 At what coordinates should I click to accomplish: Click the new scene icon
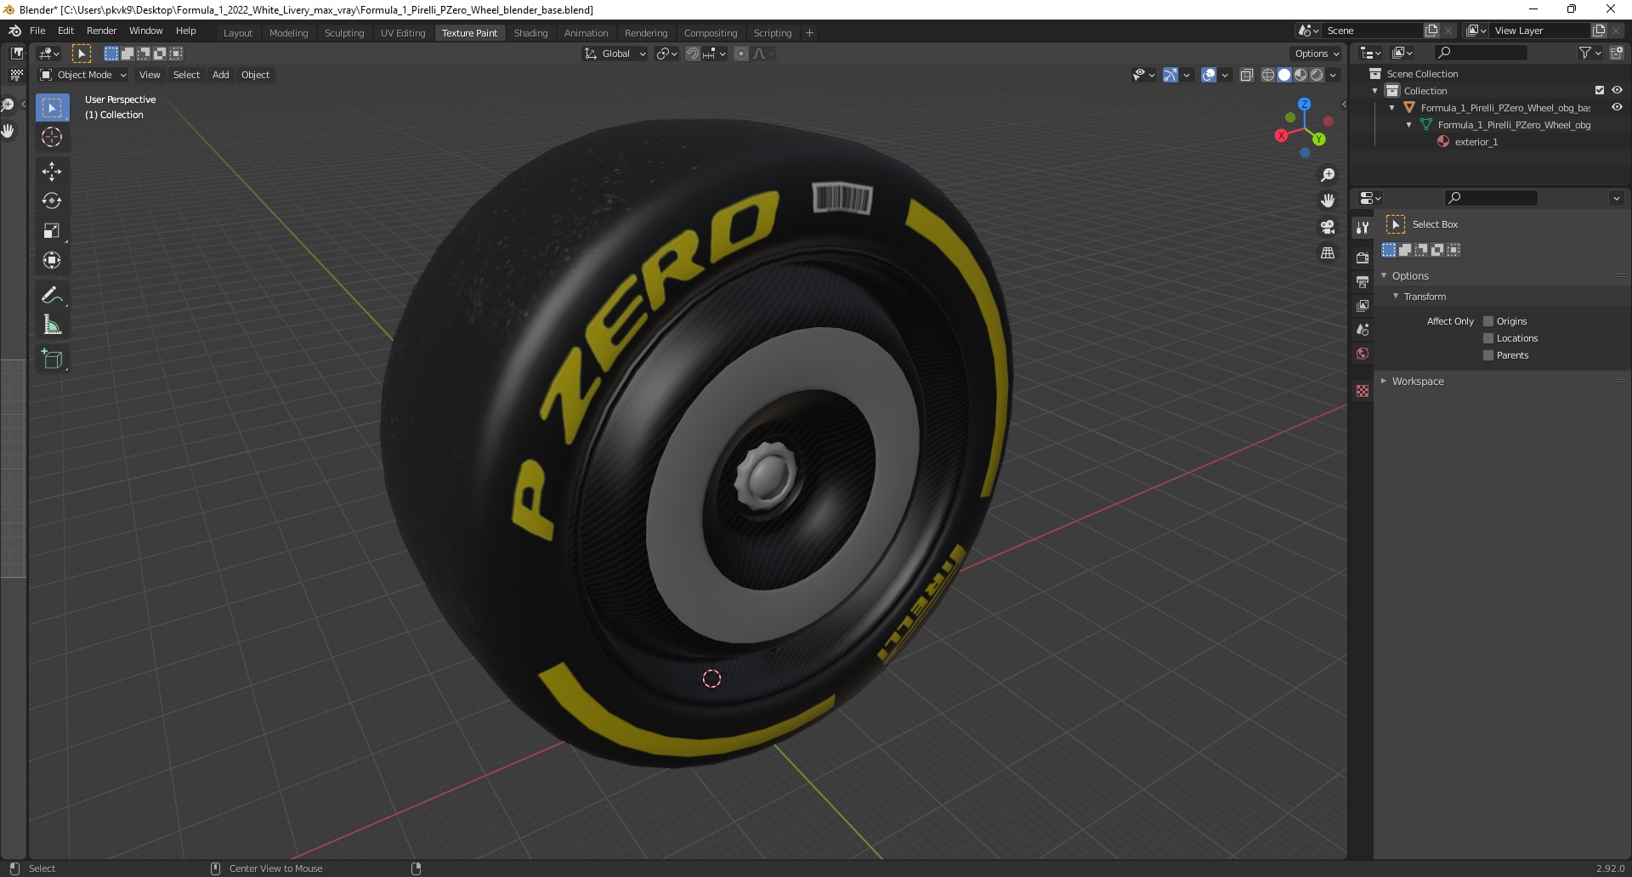pos(1431,31)
